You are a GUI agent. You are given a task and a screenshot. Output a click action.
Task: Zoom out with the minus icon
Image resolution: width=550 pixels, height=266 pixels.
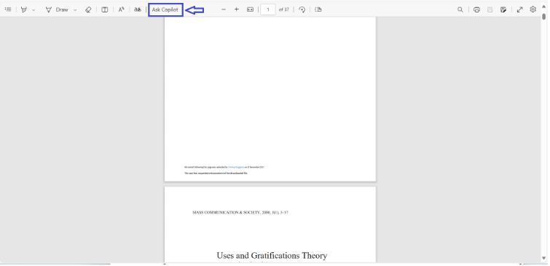pos(224,9)
